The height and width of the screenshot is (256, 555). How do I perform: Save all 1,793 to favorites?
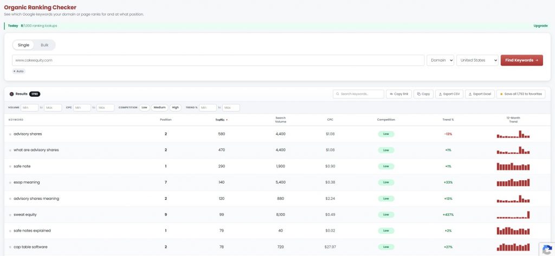coord(521,94)
